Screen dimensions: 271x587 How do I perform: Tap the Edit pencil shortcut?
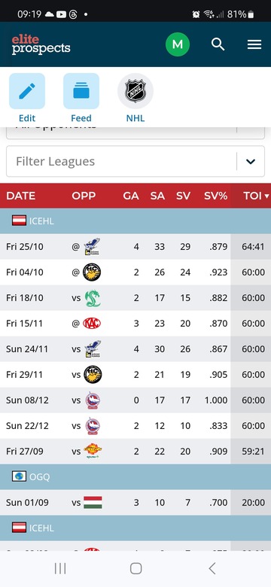click(x=27, y=91)
